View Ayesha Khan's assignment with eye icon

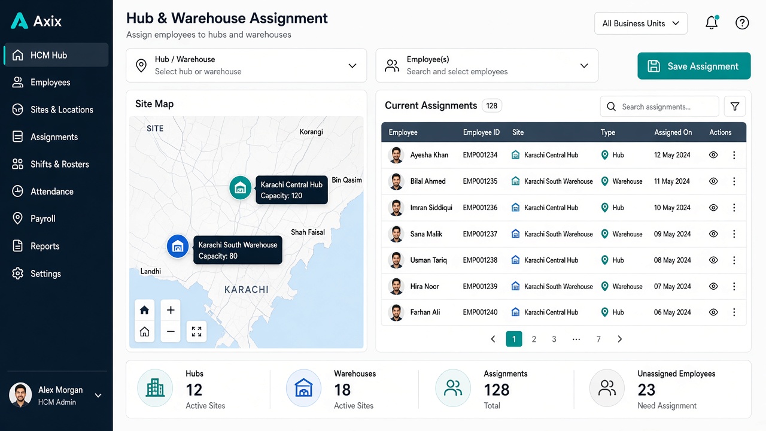713,155
